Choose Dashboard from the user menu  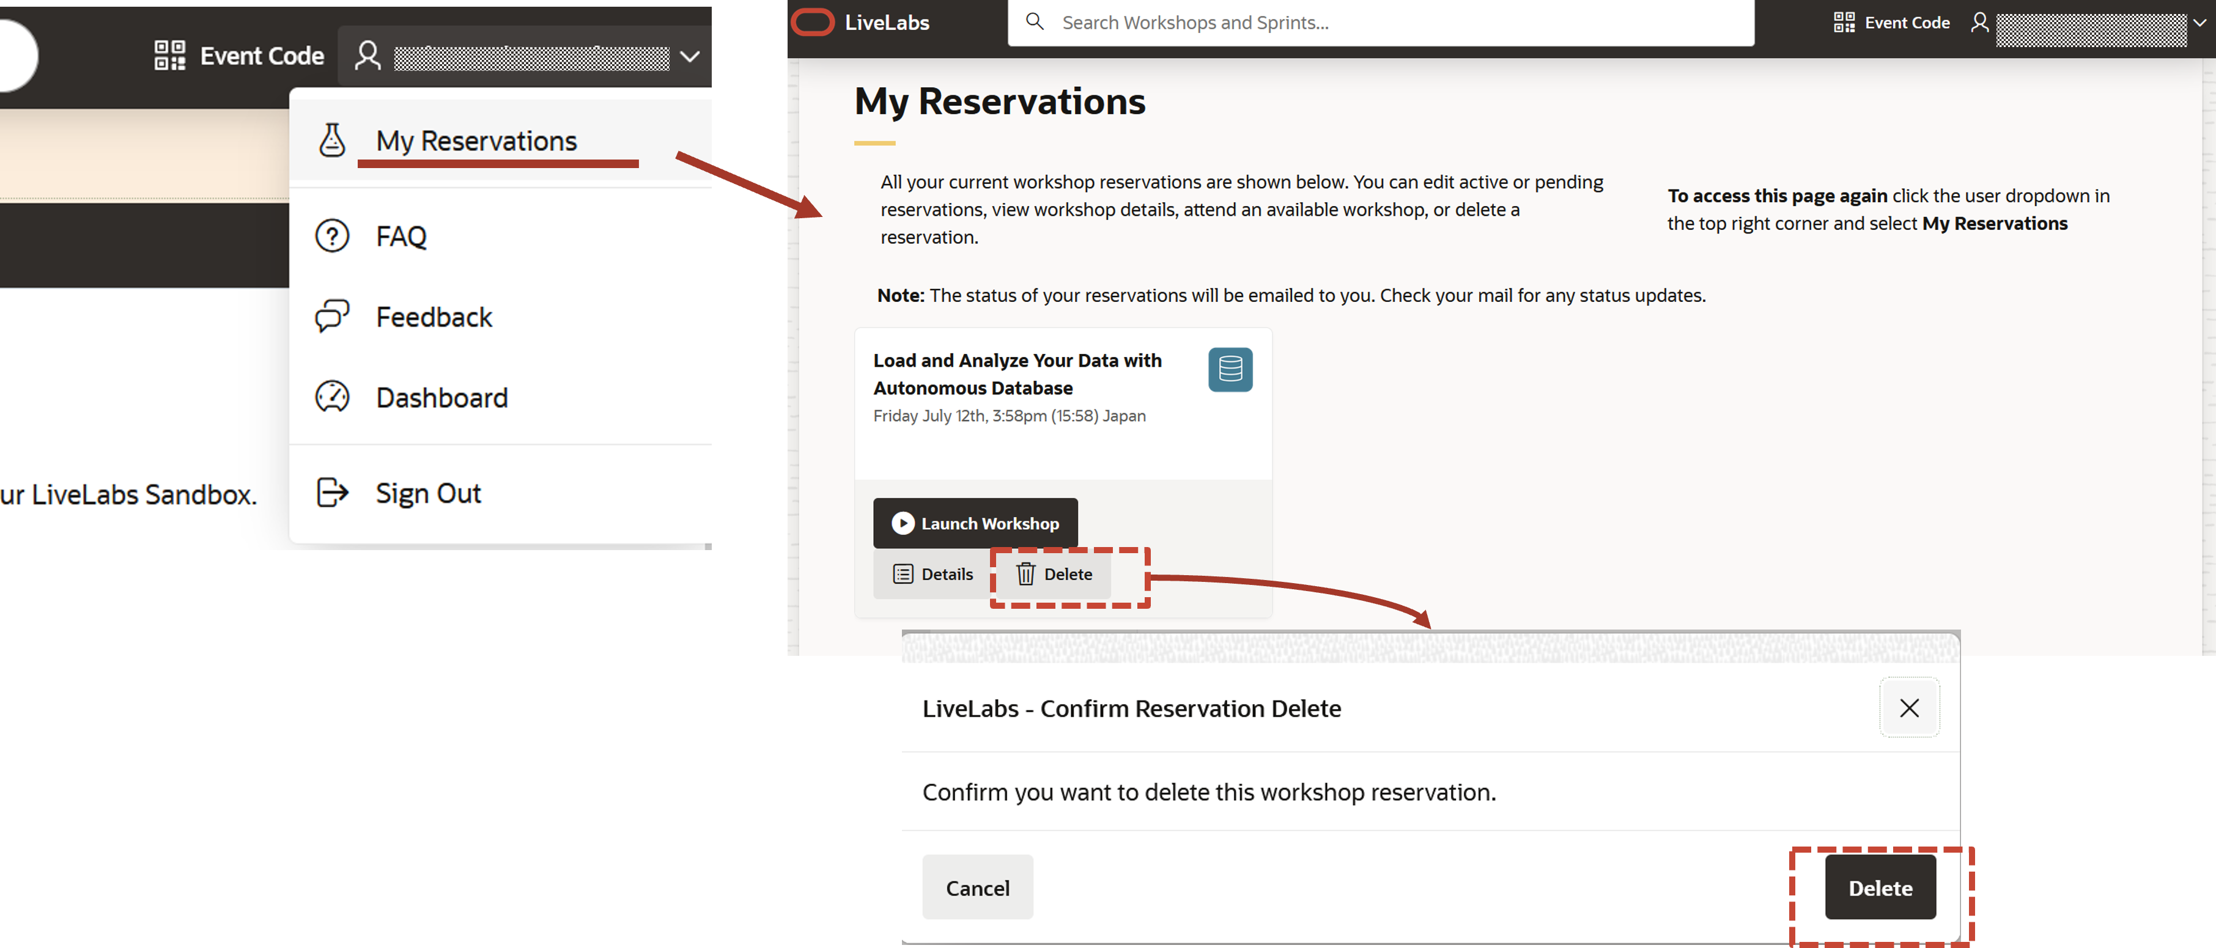pyautogui.click(x=441, y=399)
